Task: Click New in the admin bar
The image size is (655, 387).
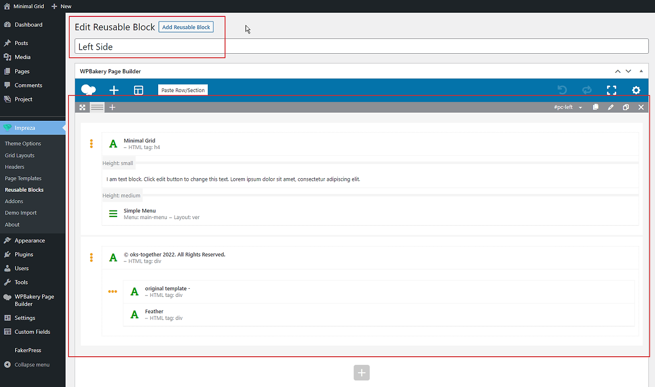Action: coord(61,6)
